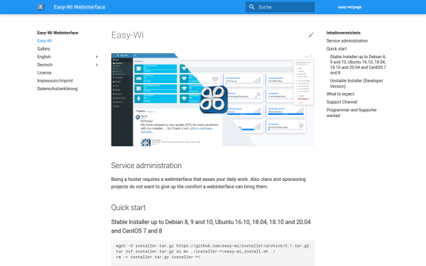Jump to Programmer and Supporter wanted
The width and height of the screenshot is (426, 266).
(x=351, y=113)
